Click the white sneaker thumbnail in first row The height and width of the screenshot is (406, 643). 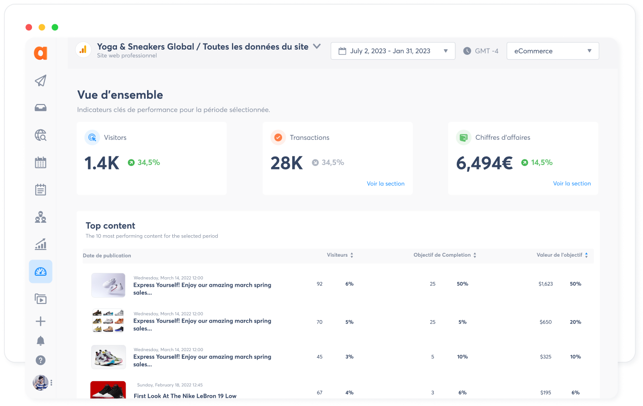click(108, 285)
